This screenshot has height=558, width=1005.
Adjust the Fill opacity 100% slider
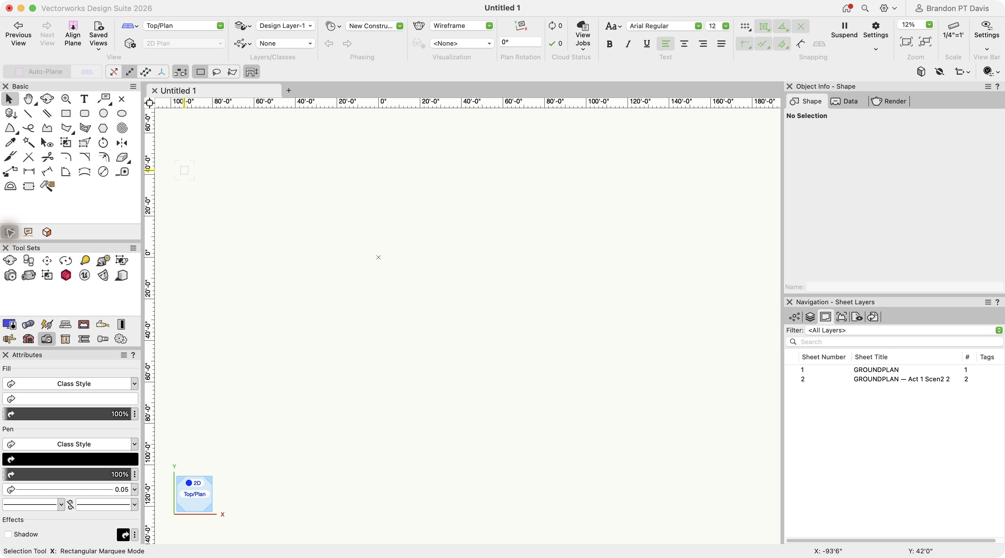pos(66,414)
